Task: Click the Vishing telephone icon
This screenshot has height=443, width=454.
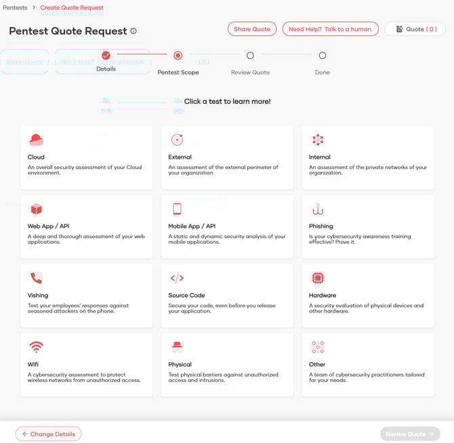Action: click(x=36, y=278)
